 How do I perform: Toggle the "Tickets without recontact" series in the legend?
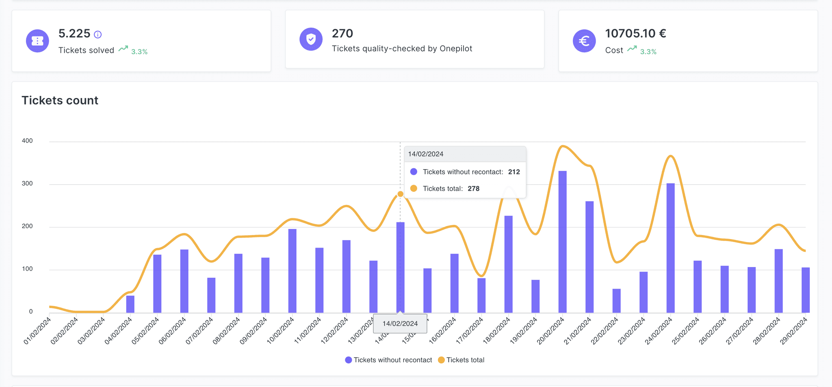[388, 360]
